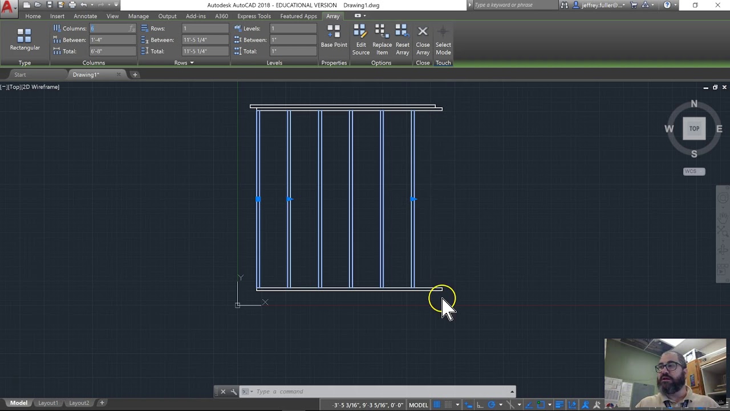730x411 pixels.
Task: Open the Annotate ribbon tab
Action: click(85, 16)
